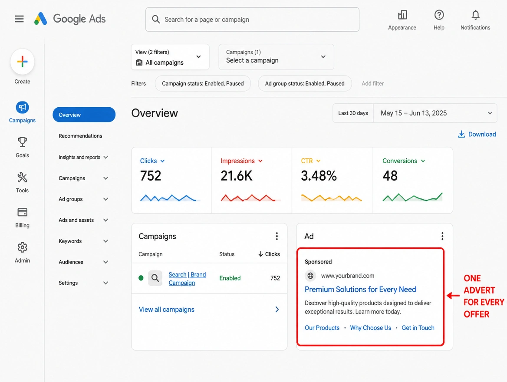Click the Impressions sparkline chart

click(x=250, y=198)
